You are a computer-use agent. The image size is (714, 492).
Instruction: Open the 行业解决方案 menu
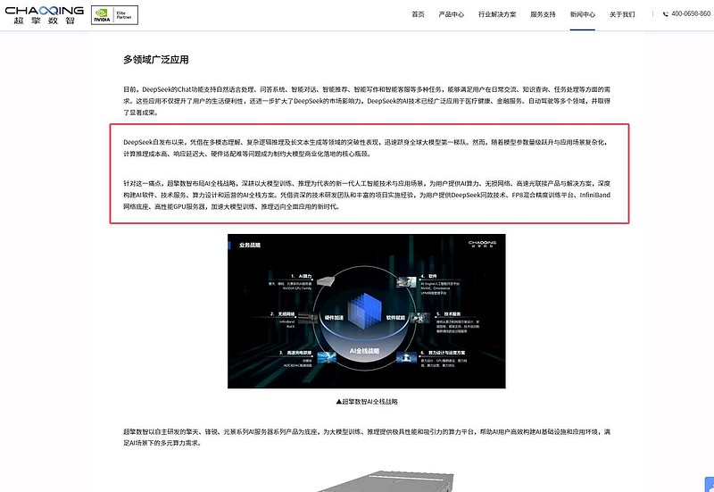pos(497,14)
